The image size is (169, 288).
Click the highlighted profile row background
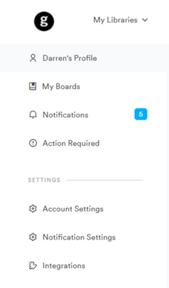(84, 58)
